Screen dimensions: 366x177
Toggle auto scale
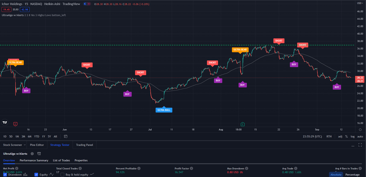pyautogui.click(x=360, y=137)
